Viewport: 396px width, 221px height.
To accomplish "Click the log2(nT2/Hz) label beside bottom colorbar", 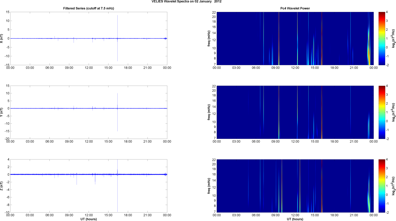I will tap(394, 186).
